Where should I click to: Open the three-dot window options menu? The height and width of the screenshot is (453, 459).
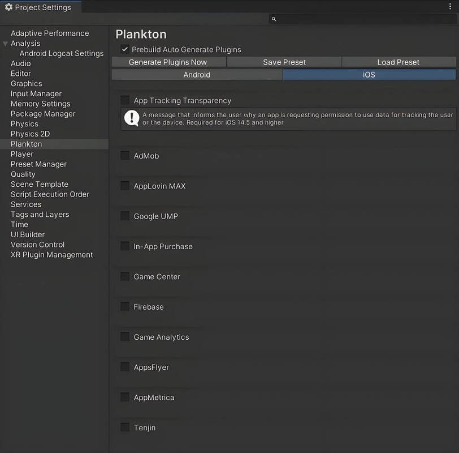pos(450,6)
